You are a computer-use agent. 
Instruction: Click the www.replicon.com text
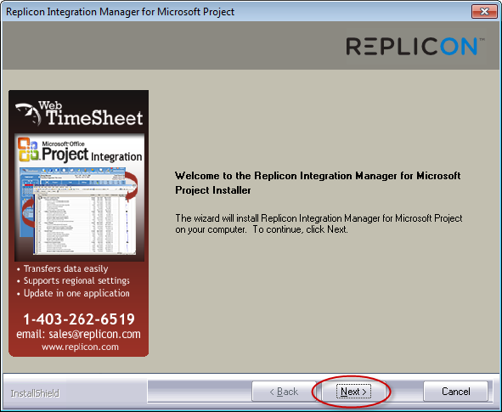(x=80, y=347)
